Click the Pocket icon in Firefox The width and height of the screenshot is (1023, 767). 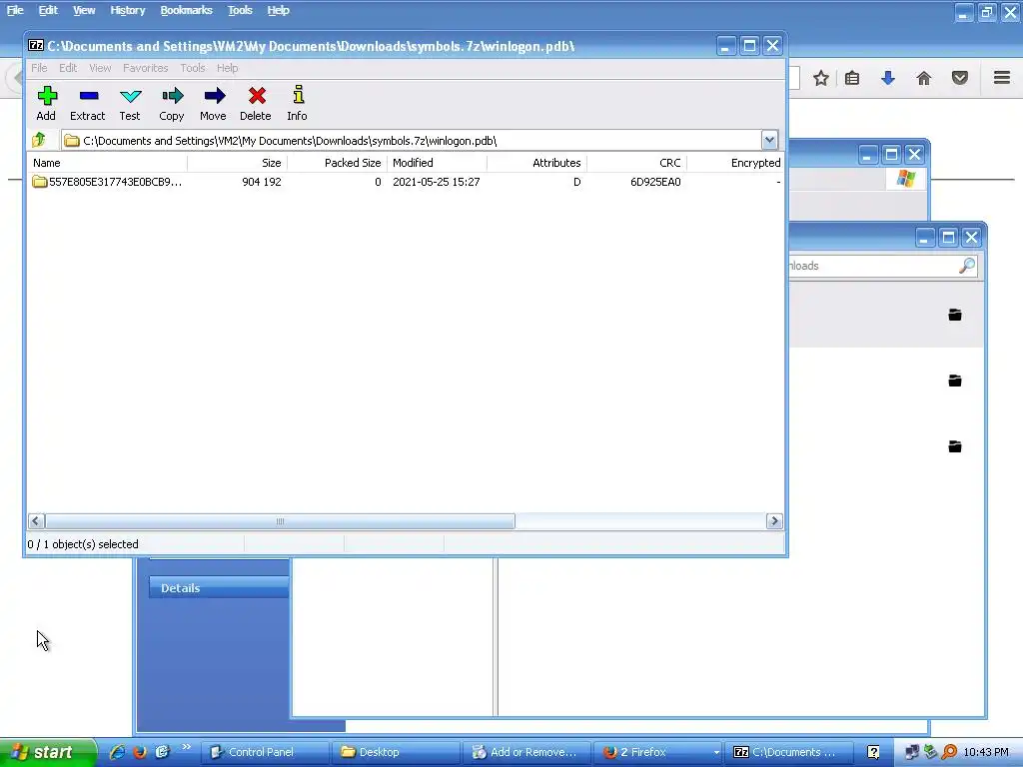point(960,78)
